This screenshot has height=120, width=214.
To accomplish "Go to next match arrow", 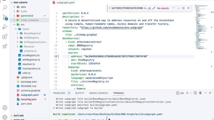I will (179, 8).
